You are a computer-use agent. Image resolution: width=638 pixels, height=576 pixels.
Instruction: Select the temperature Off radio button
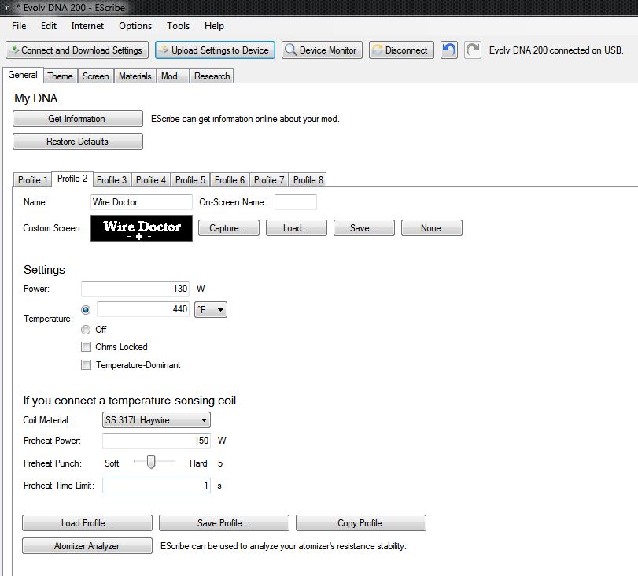(86, 330)
